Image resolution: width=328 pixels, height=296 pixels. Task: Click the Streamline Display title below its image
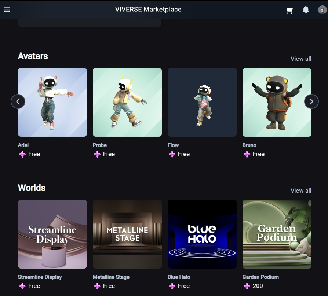[40, 277]
